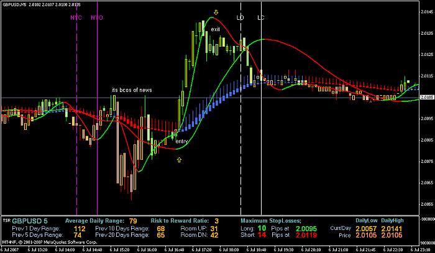The height and width of the screenshot is (253, 435).
Task: Click the Room UP value 31
Action: [214, 229]
